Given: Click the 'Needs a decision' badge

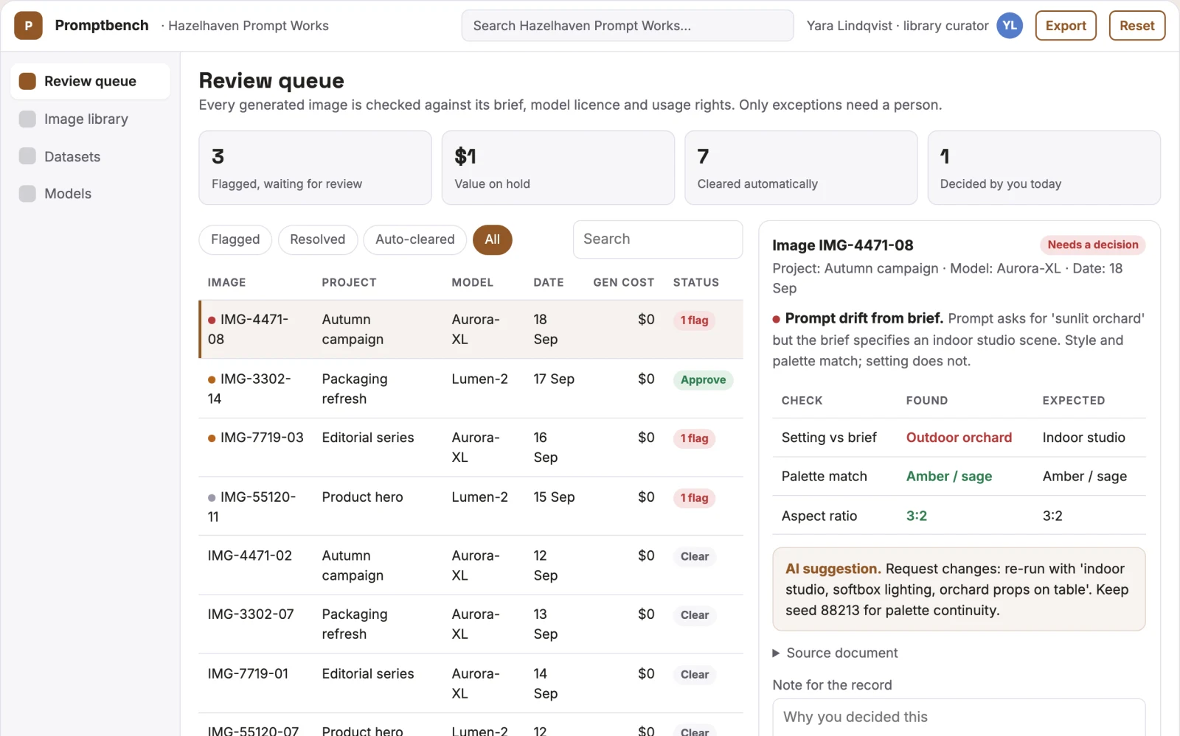Looking at the screenshot, I should point(1092,245).
